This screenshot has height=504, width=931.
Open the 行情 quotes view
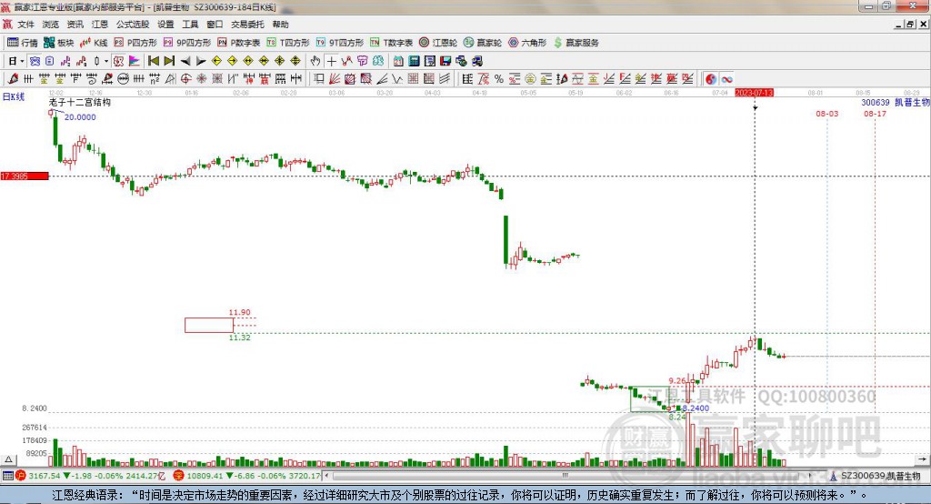coord(23,43)
